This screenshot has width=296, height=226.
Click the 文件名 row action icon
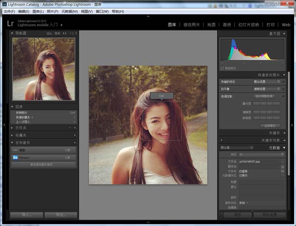tap(283, 162)
